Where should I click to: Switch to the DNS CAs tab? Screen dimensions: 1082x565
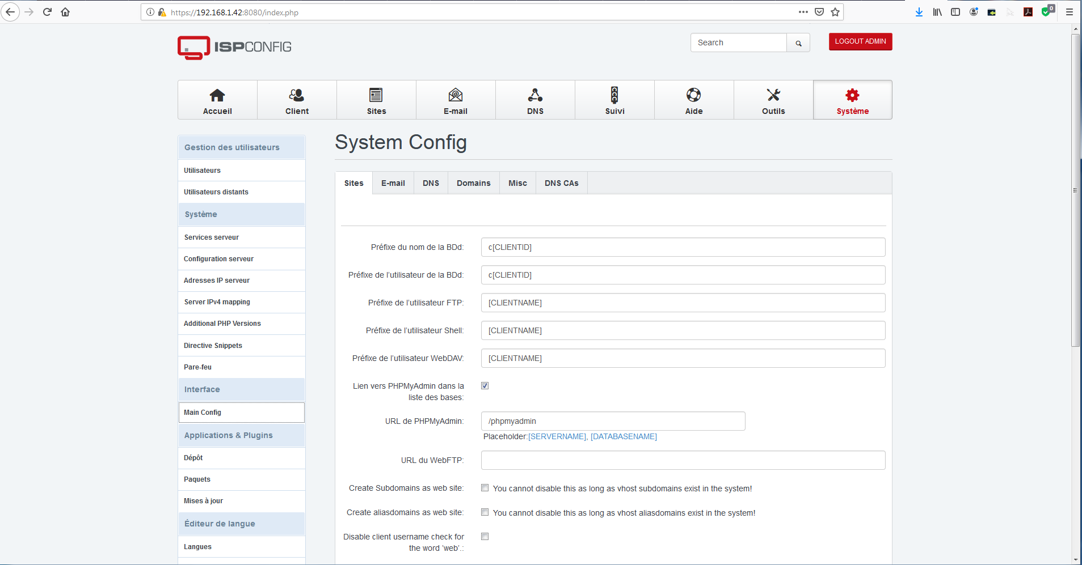[x=562, y=183]
